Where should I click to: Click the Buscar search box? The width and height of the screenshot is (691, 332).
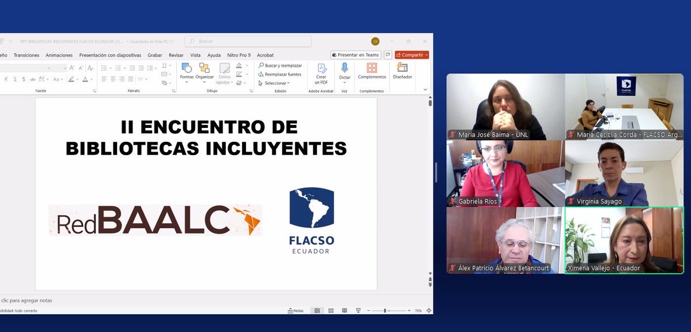248,41
